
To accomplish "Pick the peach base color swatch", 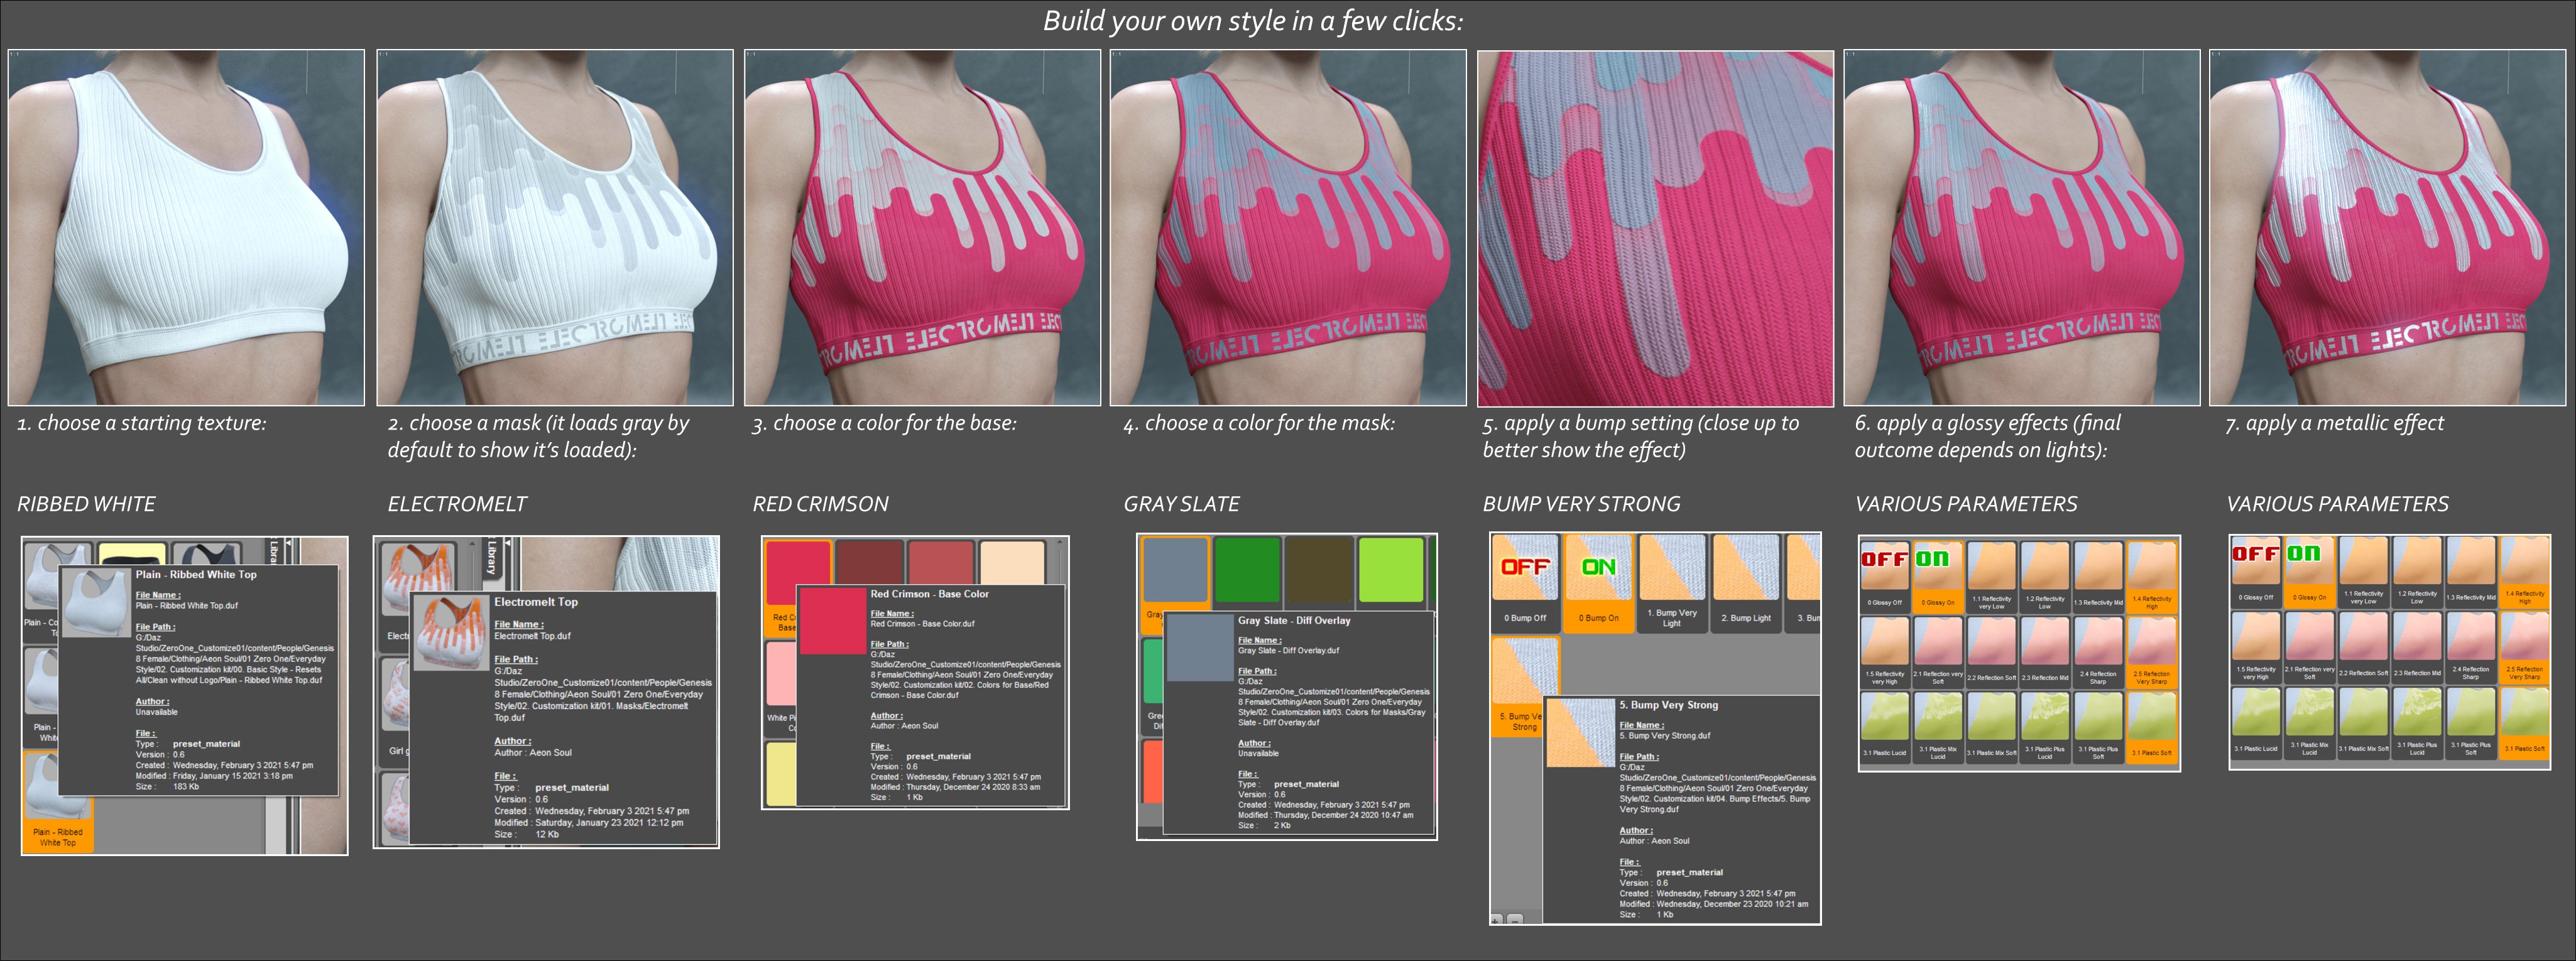I will tap(1012, 562).
